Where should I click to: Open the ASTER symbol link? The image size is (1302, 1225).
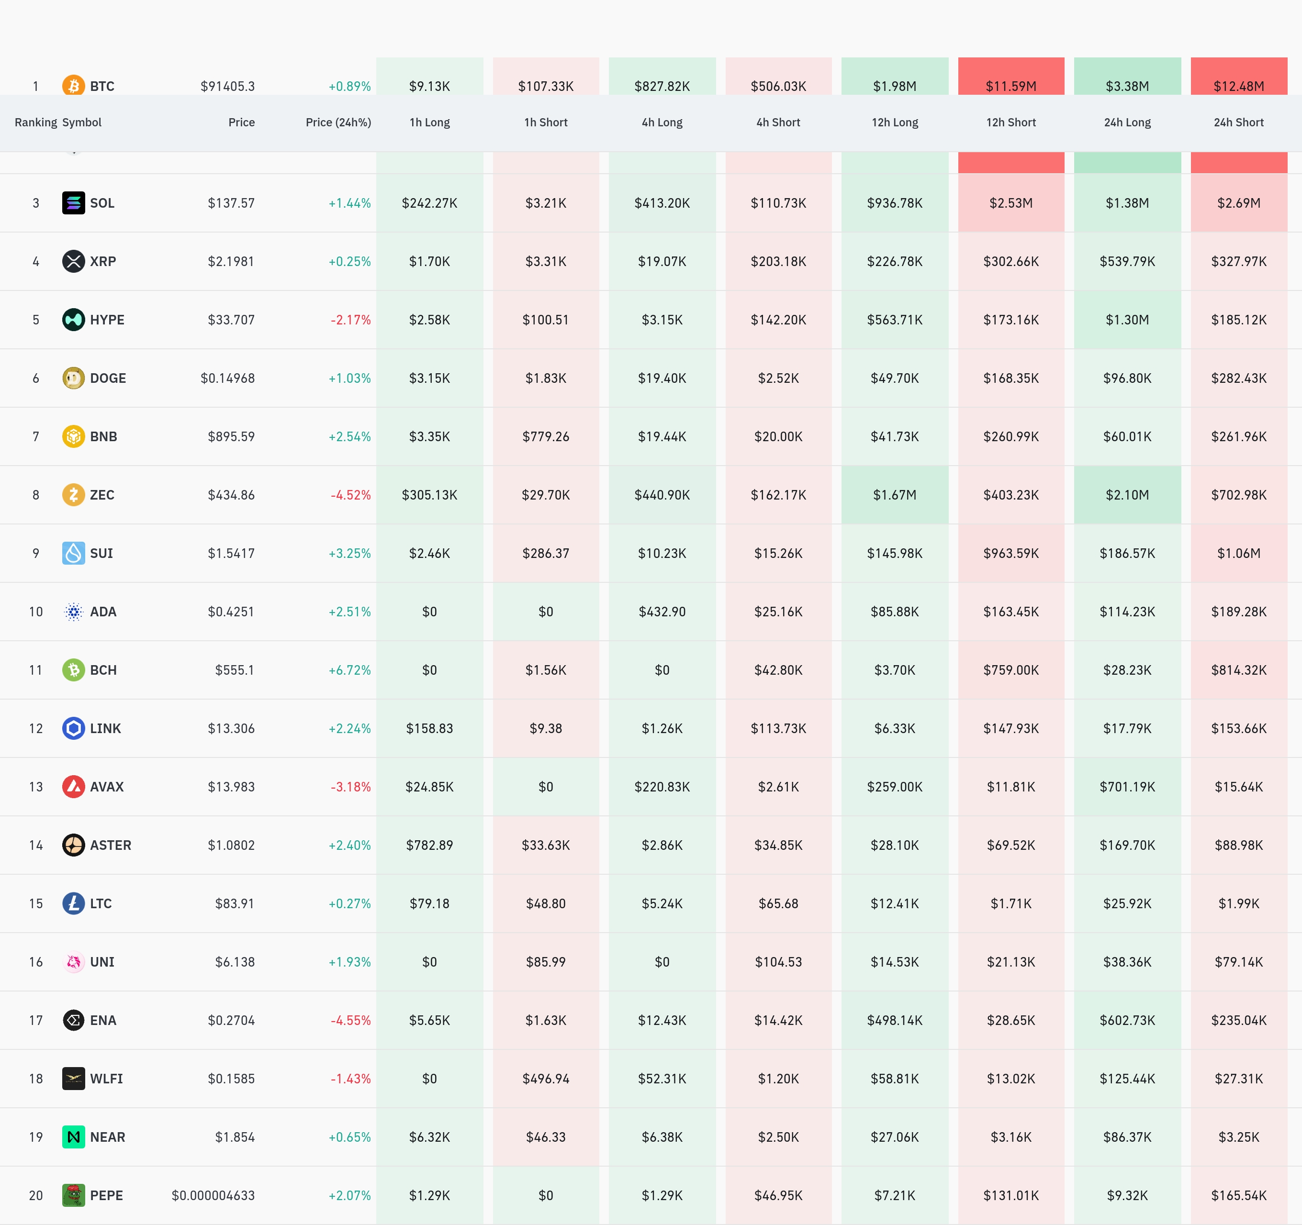tap(110, 845)
